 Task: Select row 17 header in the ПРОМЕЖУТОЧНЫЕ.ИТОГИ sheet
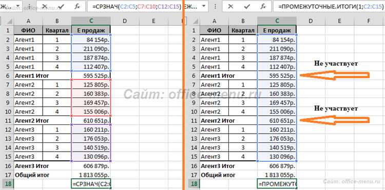pyautogui.click(x=194, y=175)
